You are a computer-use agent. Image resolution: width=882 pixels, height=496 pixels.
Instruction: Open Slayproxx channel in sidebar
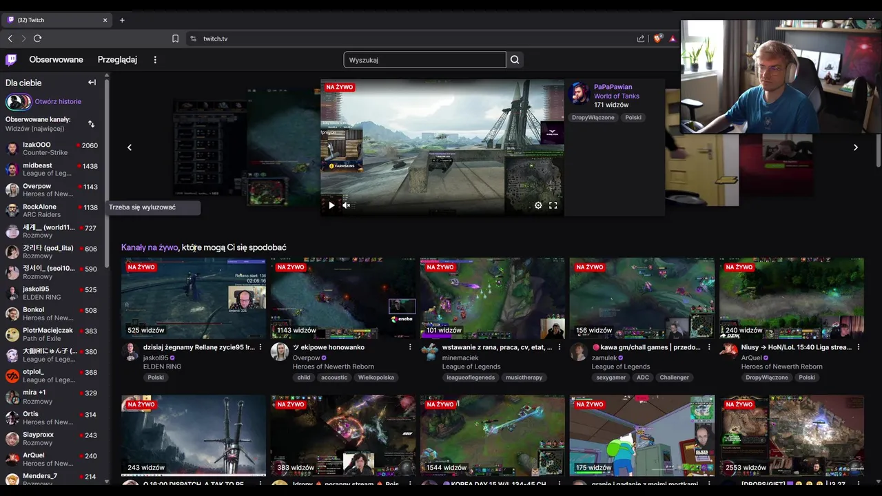[x=54, y=438]
